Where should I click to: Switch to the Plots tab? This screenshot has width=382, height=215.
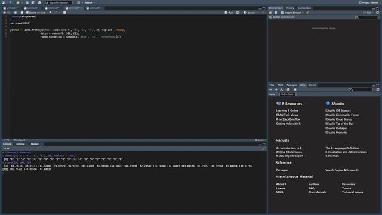(x=281, y=85)
